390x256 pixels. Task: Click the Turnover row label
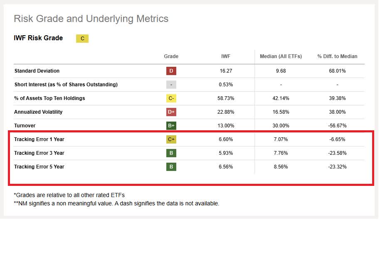pyautogui.click(x=25, y=126)
